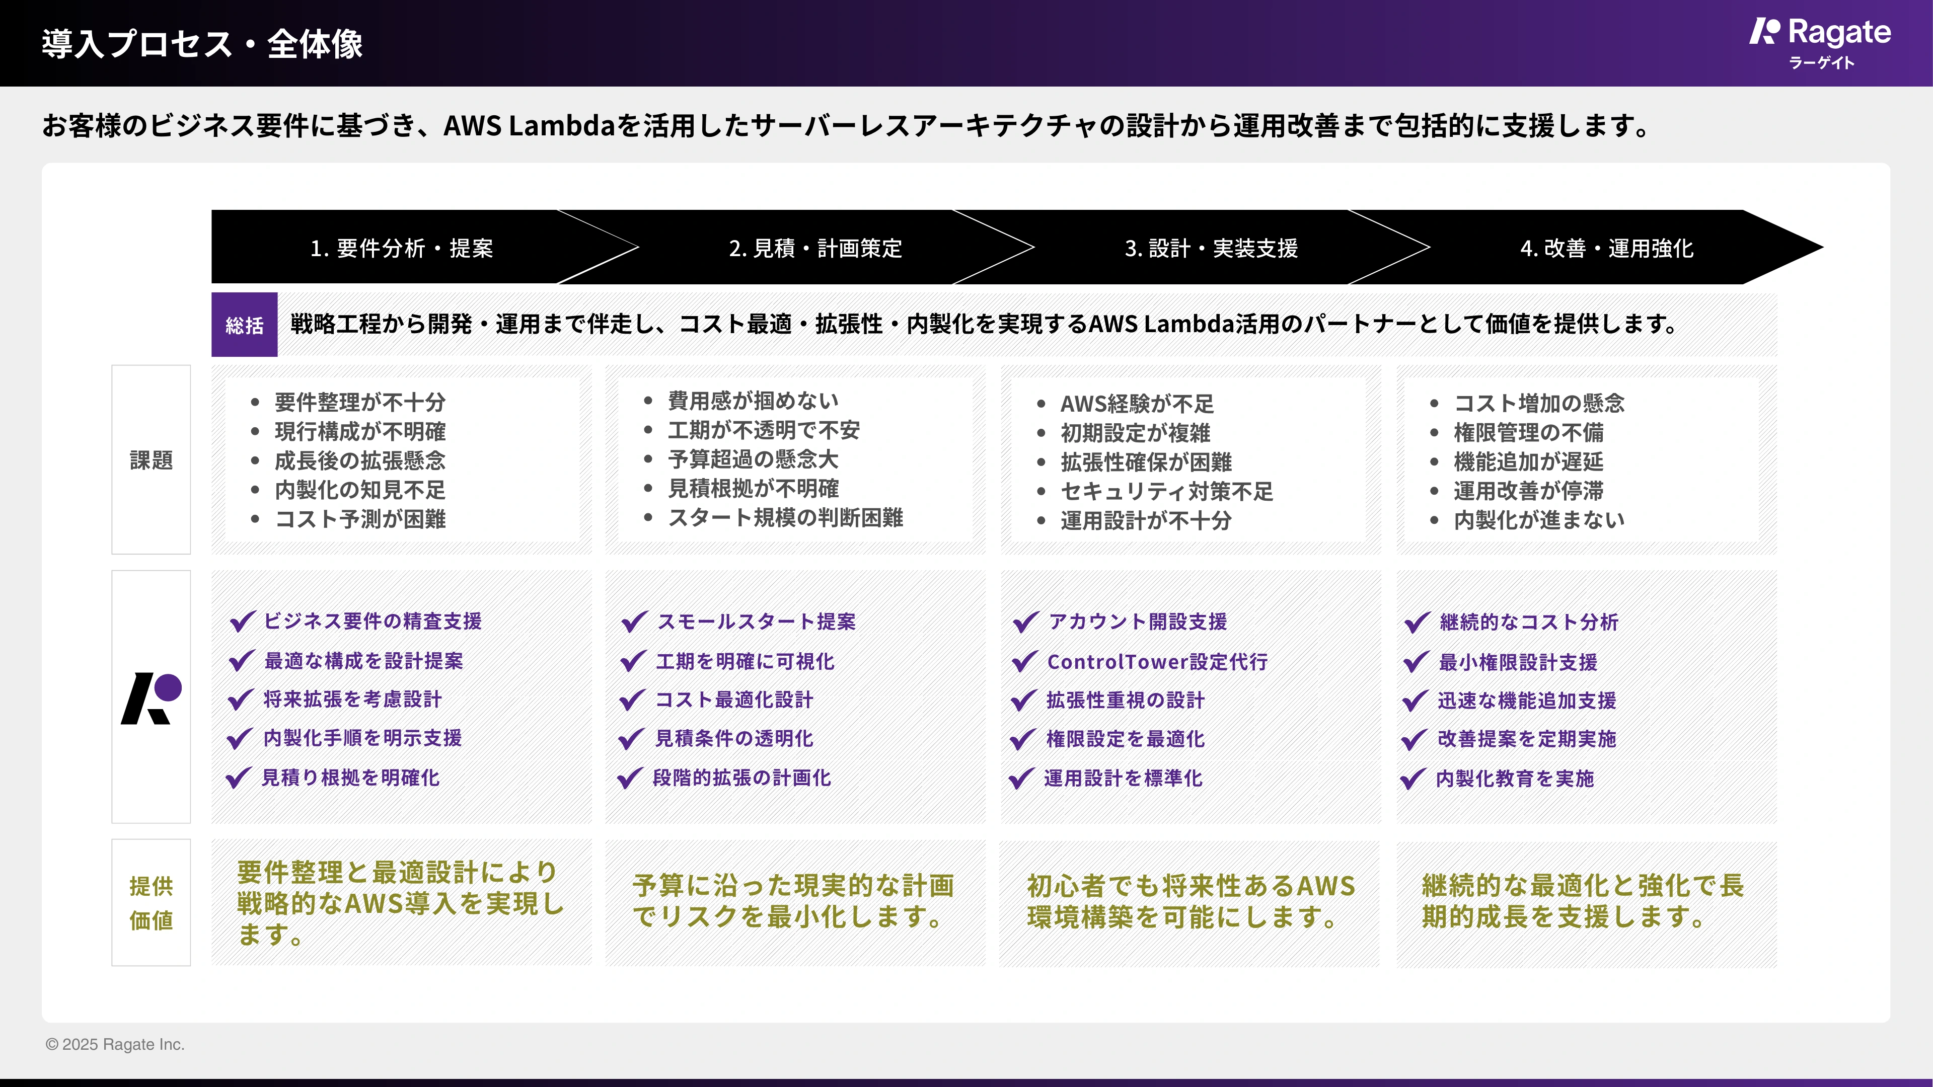Screen dimensions: 1933x1087
Task: Click checkmark beside 最小権限設計支援
Action: tap(1417, 662)
